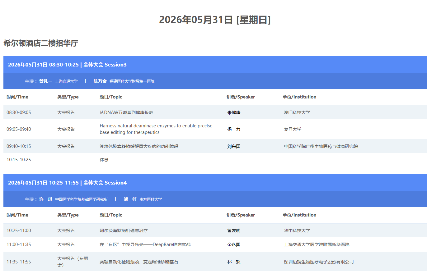Click 类型/Type column header in Session4 table
Screen dimensions: 427x274
68,215
